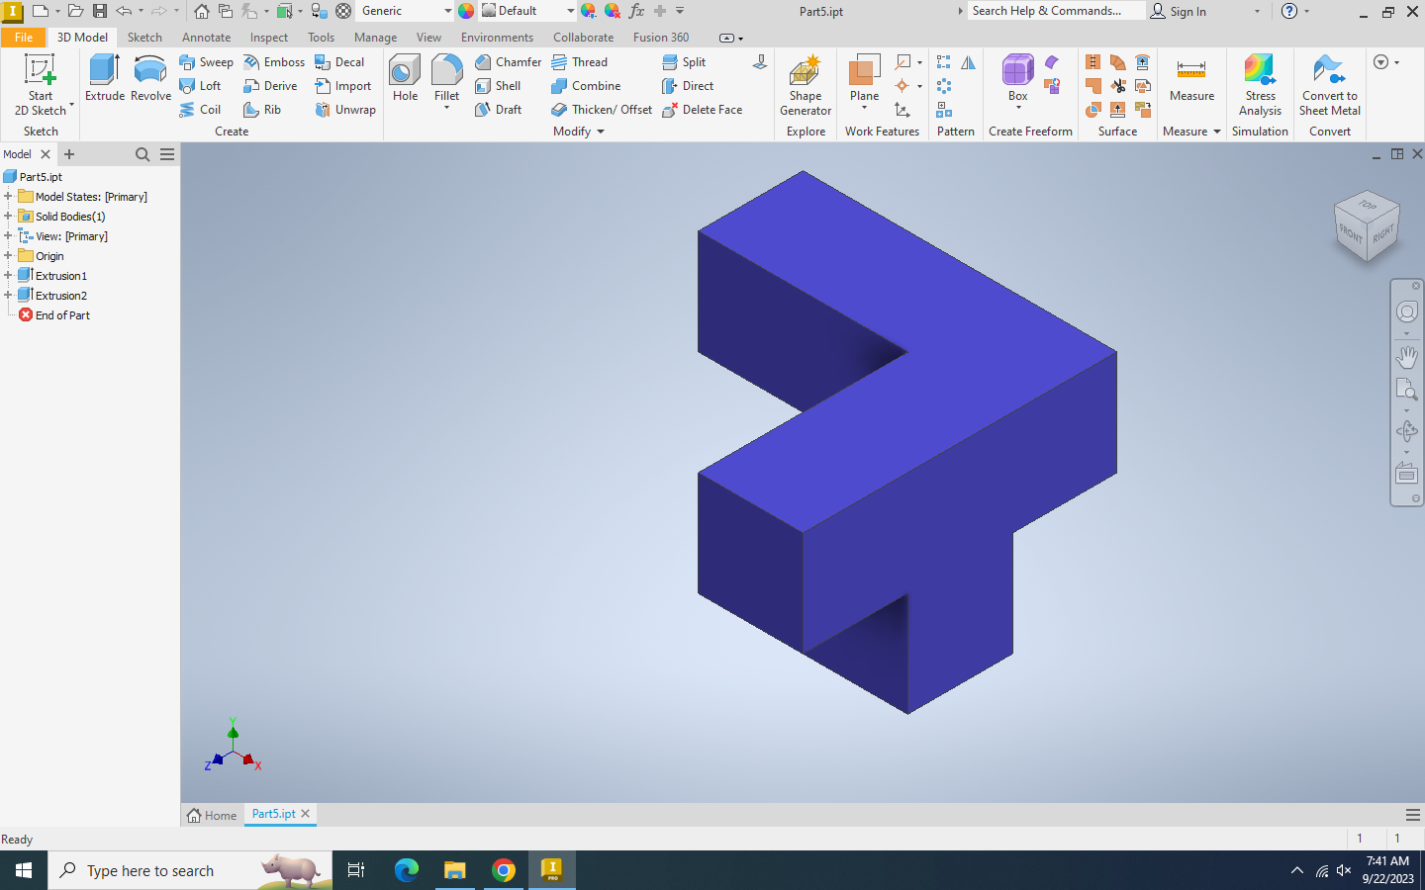Image resolution: width=1425 pixels, height=890 pixels.
Task: Click the Hole tool icon
Action: tap(405, 79)
